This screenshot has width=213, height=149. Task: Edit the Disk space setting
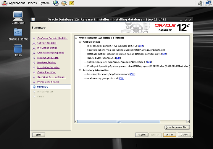141,46
